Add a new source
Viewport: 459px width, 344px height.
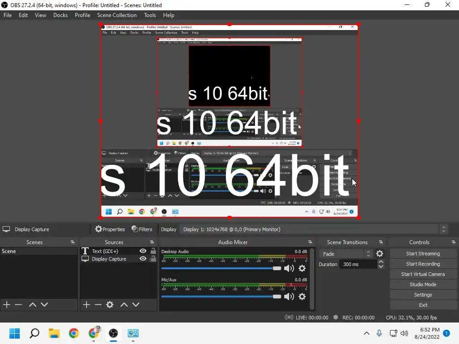(87, 305)
